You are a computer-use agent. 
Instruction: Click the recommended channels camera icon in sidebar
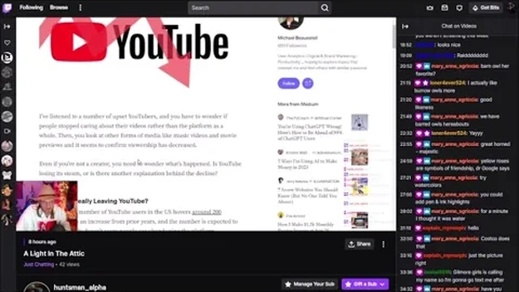[7, 131]
